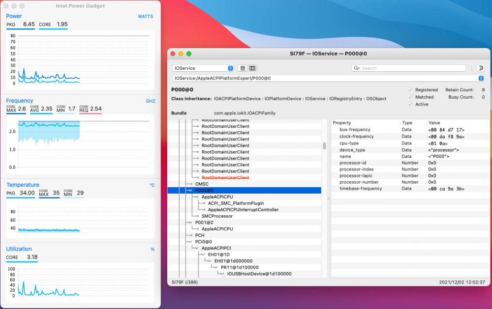Close the Intel Power Gadget window
492x309 pixels.
[6, 6]
